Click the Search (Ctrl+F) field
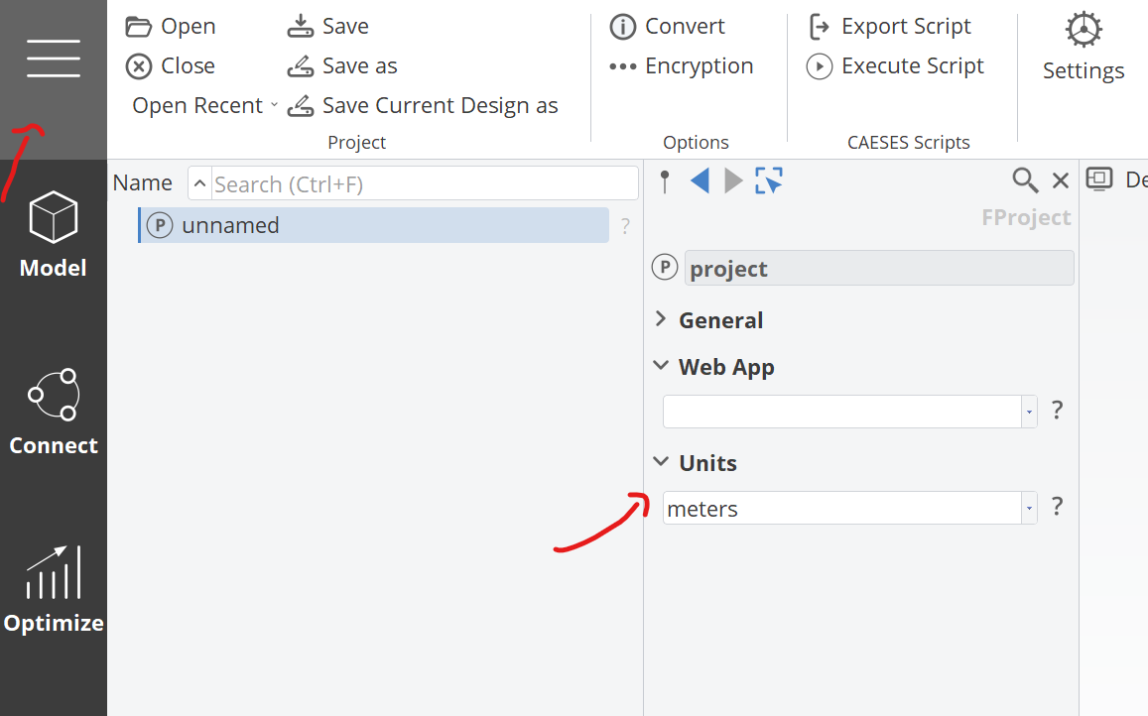The image size is (1148, 716). 424,183
